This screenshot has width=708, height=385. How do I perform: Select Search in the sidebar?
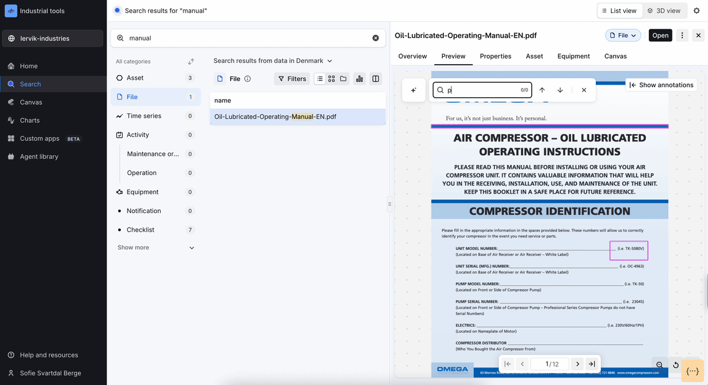point(54,84)
